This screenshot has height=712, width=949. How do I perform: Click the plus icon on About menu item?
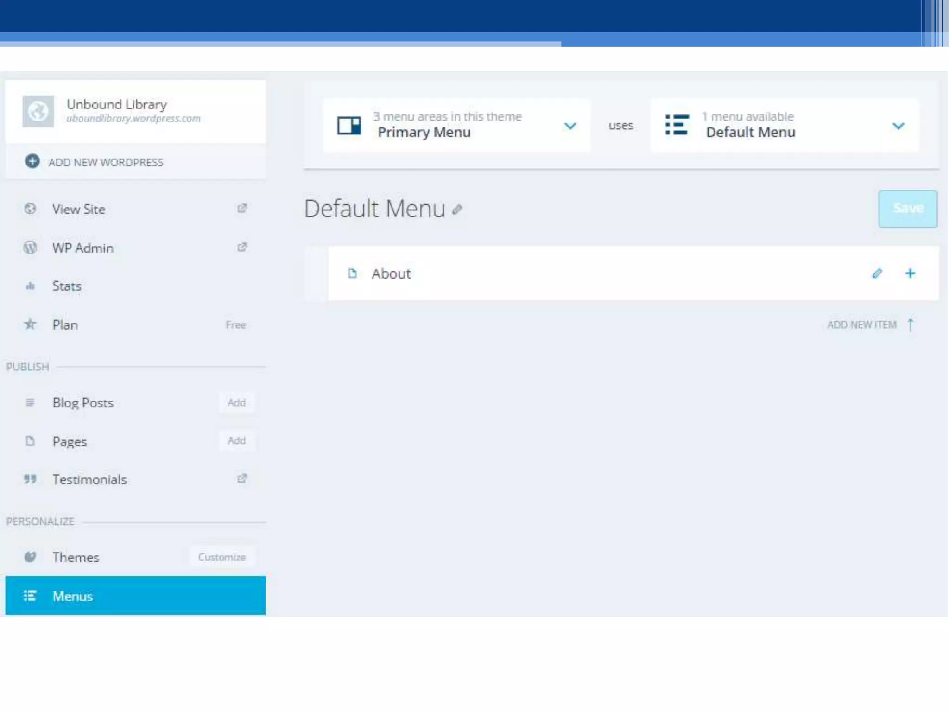coord(910,273)
